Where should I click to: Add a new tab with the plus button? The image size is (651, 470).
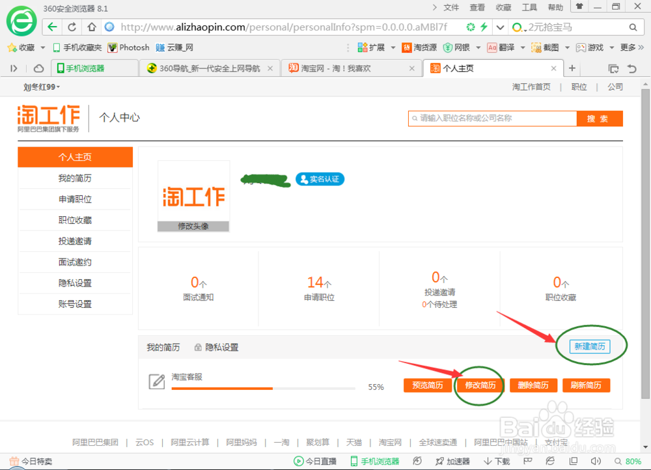[572, 68]
